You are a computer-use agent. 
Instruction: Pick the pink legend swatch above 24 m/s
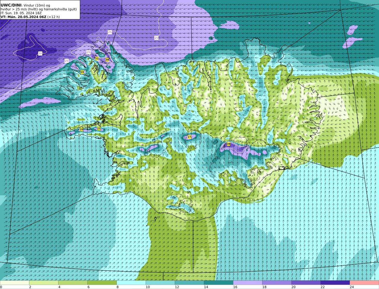[x=364, y=282]
